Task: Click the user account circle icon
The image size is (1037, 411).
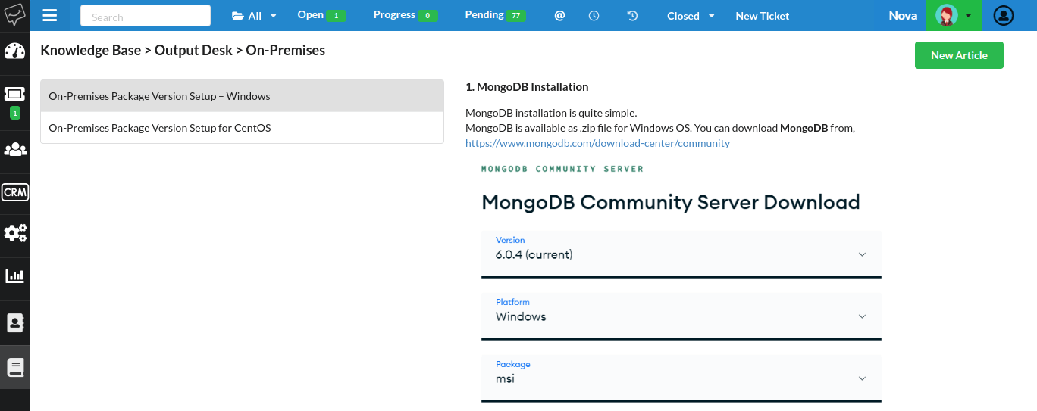Action: point(1003,15)
